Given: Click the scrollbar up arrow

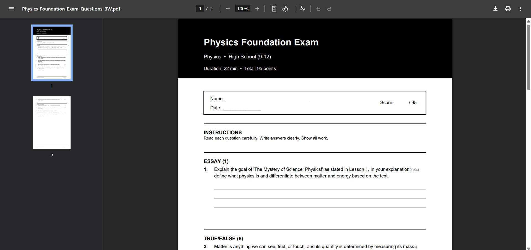Looking at the screenshot, I should pyautogui.click(x=529, y=21).
